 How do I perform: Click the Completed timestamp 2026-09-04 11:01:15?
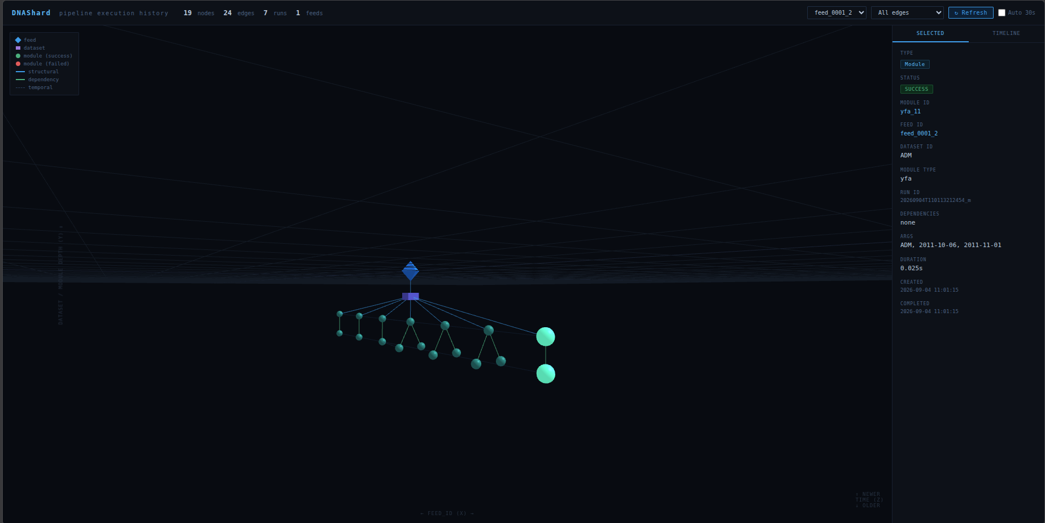pyautogui.click(x=929, y=311)
